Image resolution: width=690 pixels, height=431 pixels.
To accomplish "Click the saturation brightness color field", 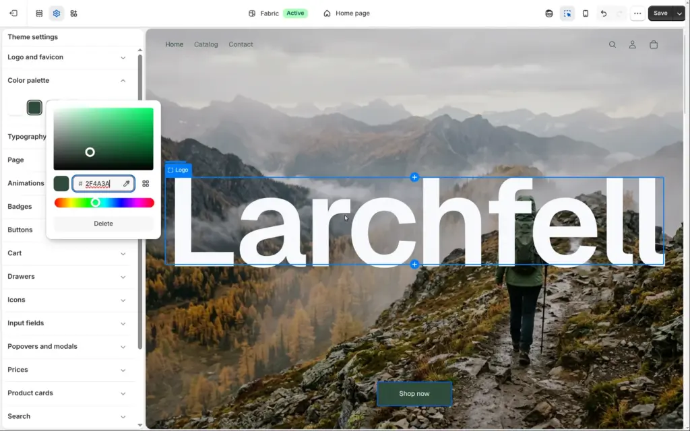I will [103, 139].
